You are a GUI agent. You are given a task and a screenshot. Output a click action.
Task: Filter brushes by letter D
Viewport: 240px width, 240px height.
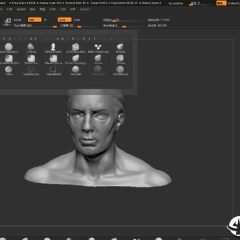9,39
